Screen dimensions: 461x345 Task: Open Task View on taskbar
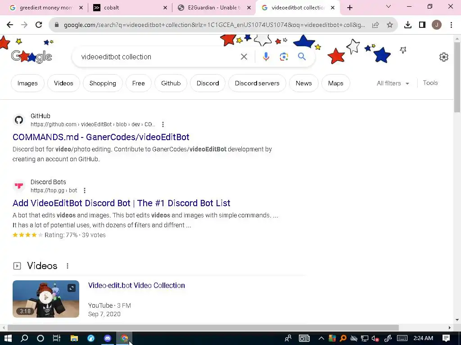56,338
